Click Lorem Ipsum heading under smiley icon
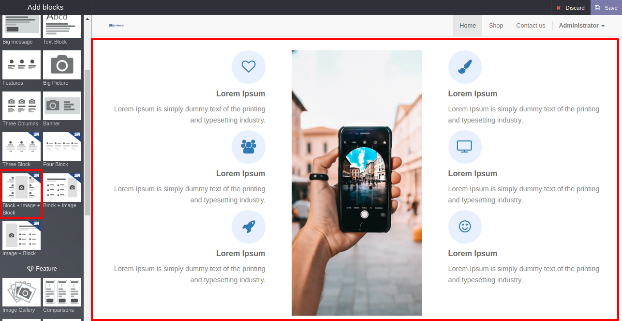Viewport: 622px width, 321px height. tap(473, 254)
